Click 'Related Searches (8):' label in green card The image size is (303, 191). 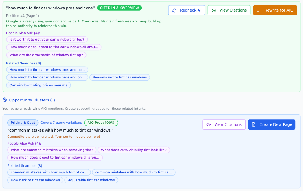tap(24, 63)
